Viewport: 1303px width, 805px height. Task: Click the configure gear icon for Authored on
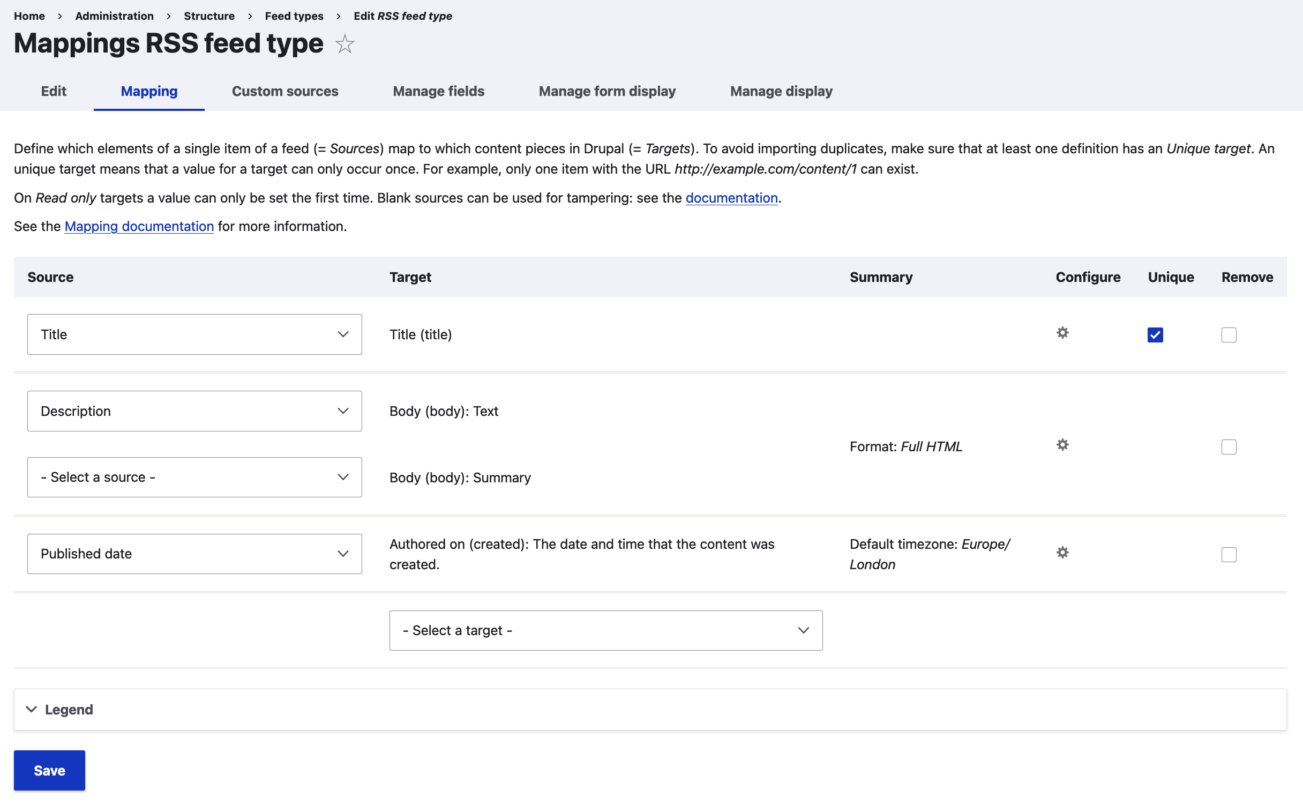click(x=1063, y=552)
